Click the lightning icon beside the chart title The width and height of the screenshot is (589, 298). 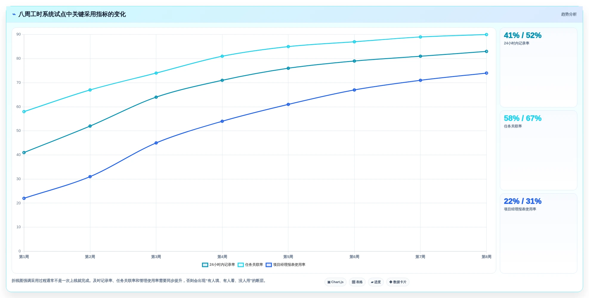click(14, 14)
